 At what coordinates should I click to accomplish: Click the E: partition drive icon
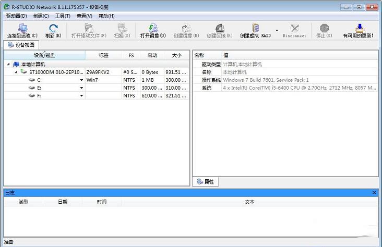(32, 88)
